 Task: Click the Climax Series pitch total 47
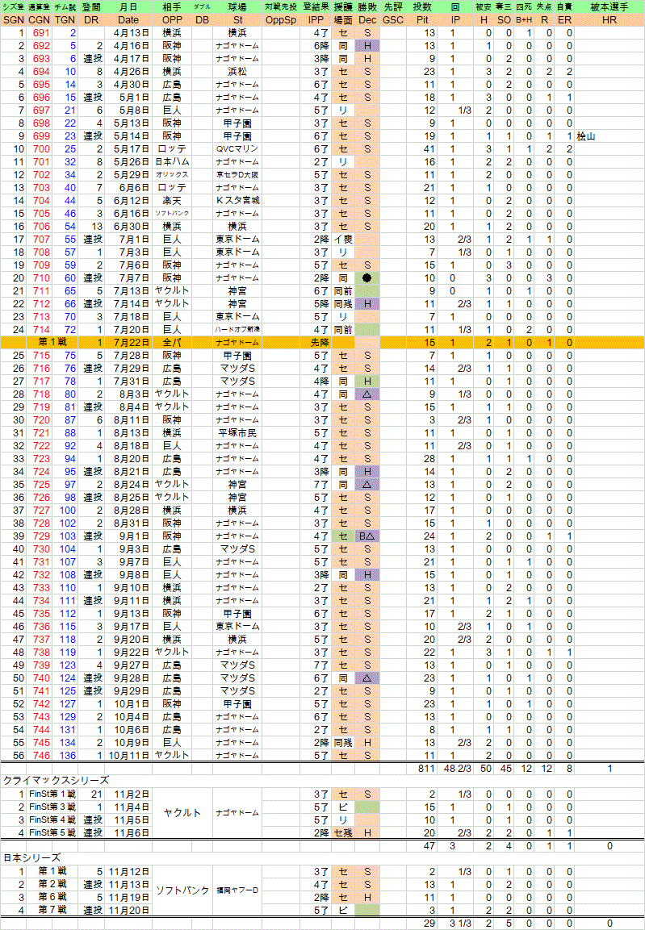pyautogui.click(x=429, y=846)
